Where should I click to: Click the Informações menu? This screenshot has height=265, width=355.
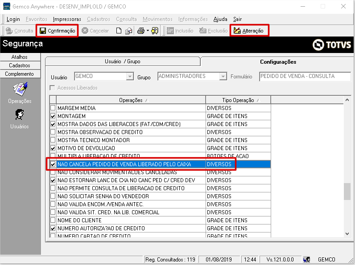pos(193,19)
